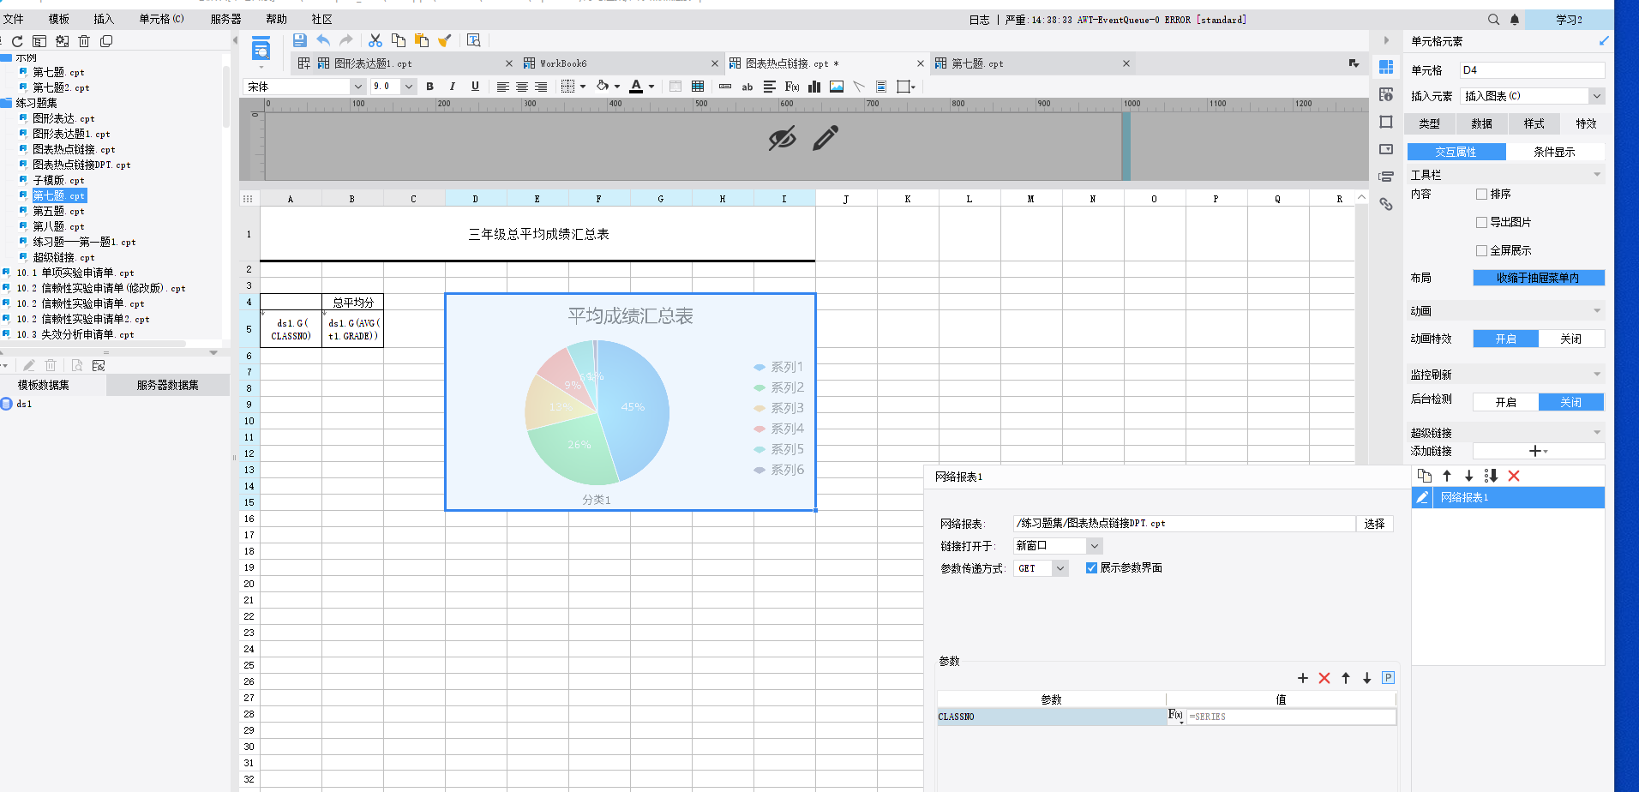Viewport: 1639px width, 792px height.
Task: Click the 单元格 D4 input field
Action: pyautogui.click(x=1532, y=70)
